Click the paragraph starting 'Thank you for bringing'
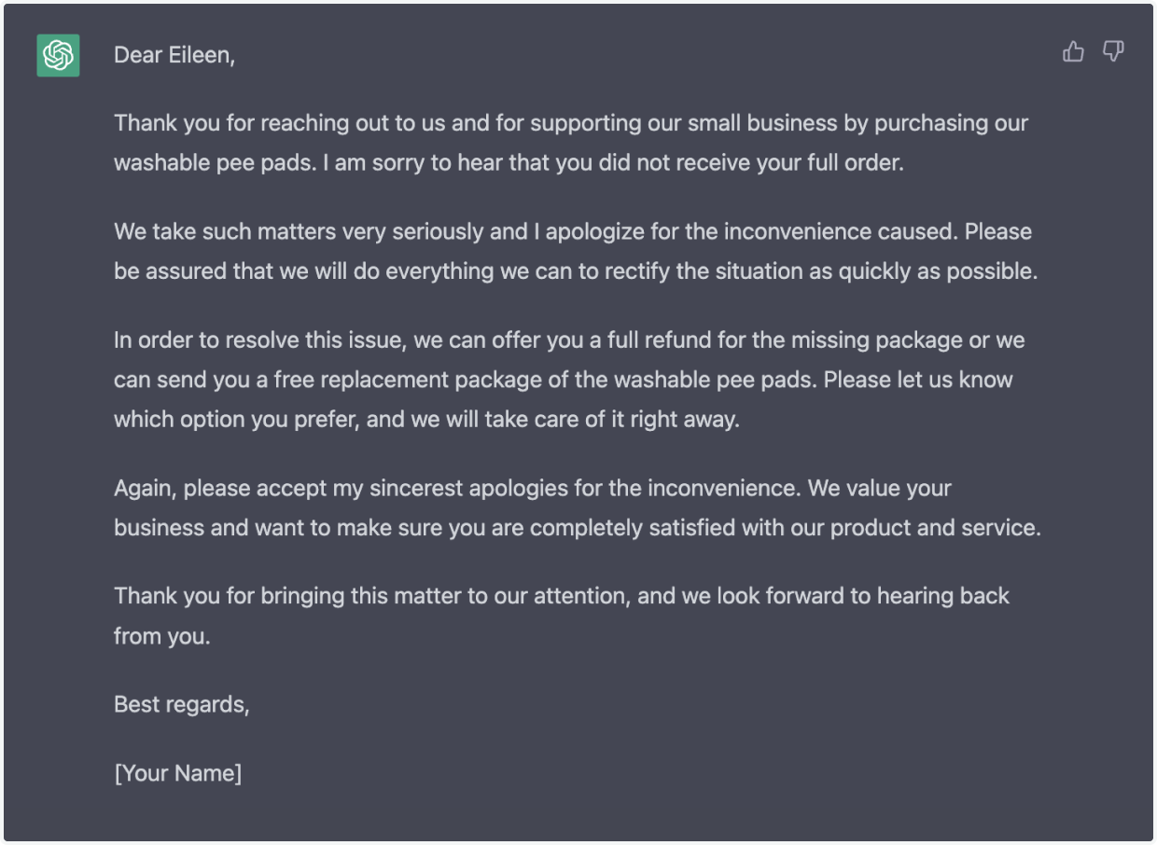1157x845 pixels. click(562, 616)
